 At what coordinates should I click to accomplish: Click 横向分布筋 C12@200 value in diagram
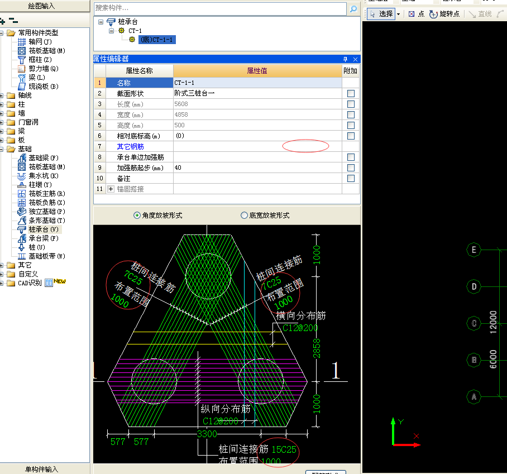(300, 328)
